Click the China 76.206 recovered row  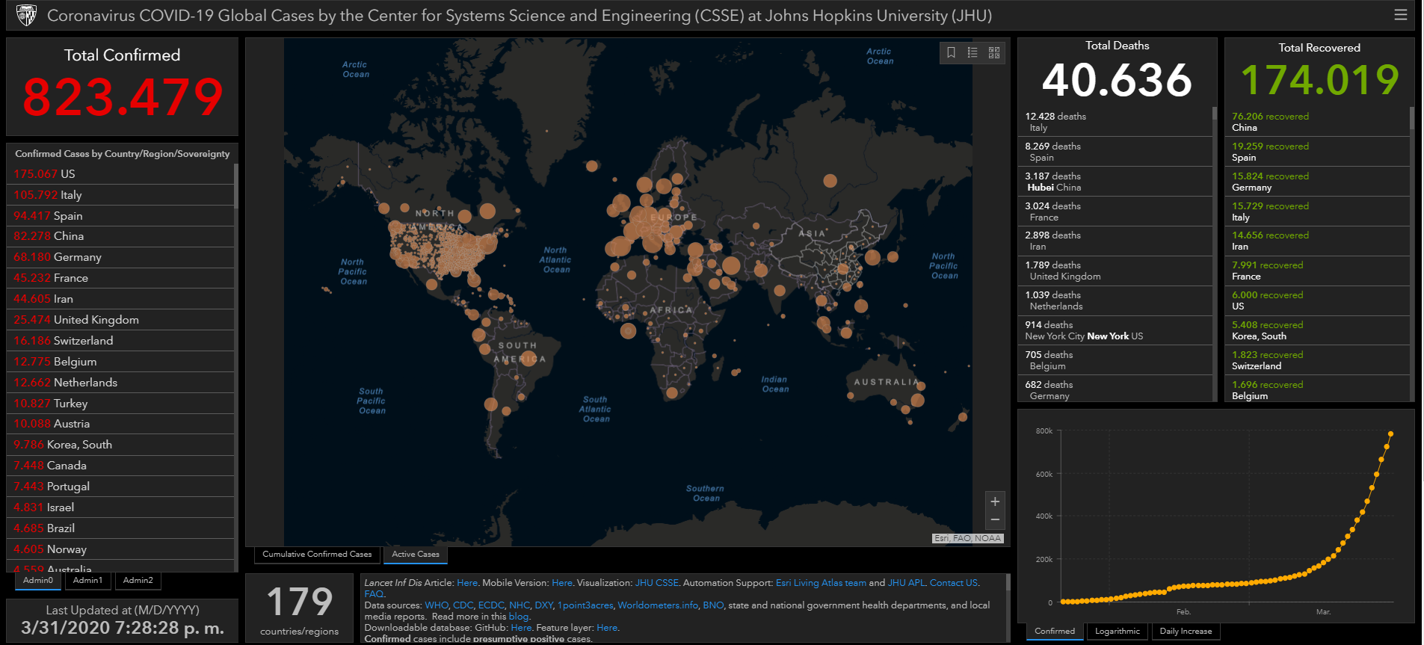point(1318,122)
